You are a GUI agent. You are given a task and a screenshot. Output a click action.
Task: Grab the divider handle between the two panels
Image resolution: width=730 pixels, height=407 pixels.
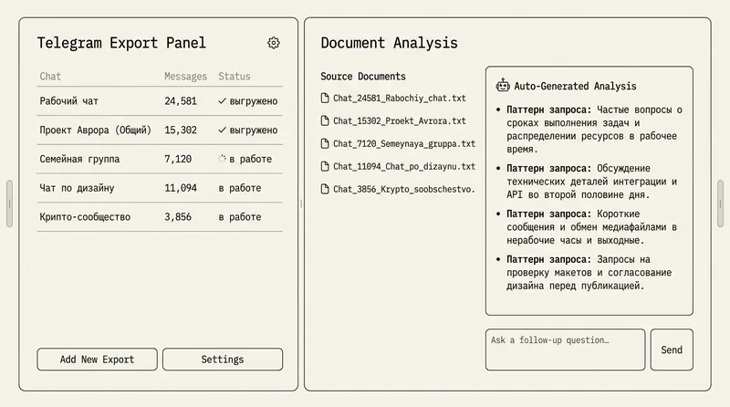[301, 203]
